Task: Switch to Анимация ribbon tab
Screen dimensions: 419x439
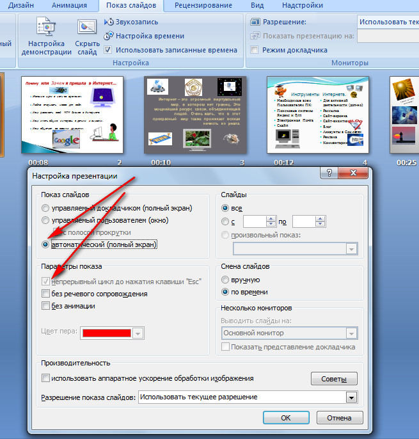Action: tap(70, 5)
